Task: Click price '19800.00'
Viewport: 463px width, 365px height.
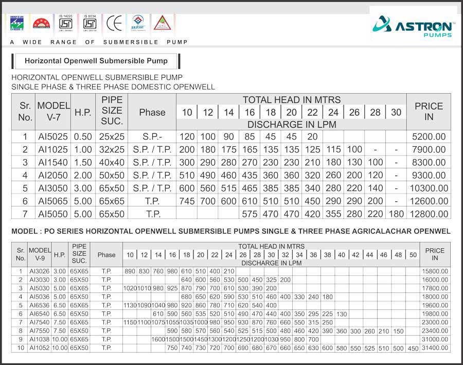Action: (435, 314)
